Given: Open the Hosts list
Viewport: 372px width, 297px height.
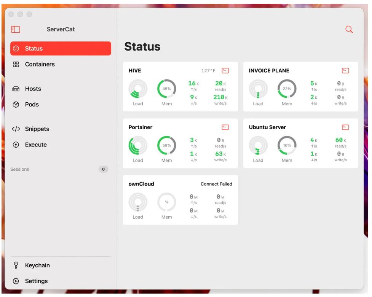Looking at the screenshot, I should tap(33, 89).
